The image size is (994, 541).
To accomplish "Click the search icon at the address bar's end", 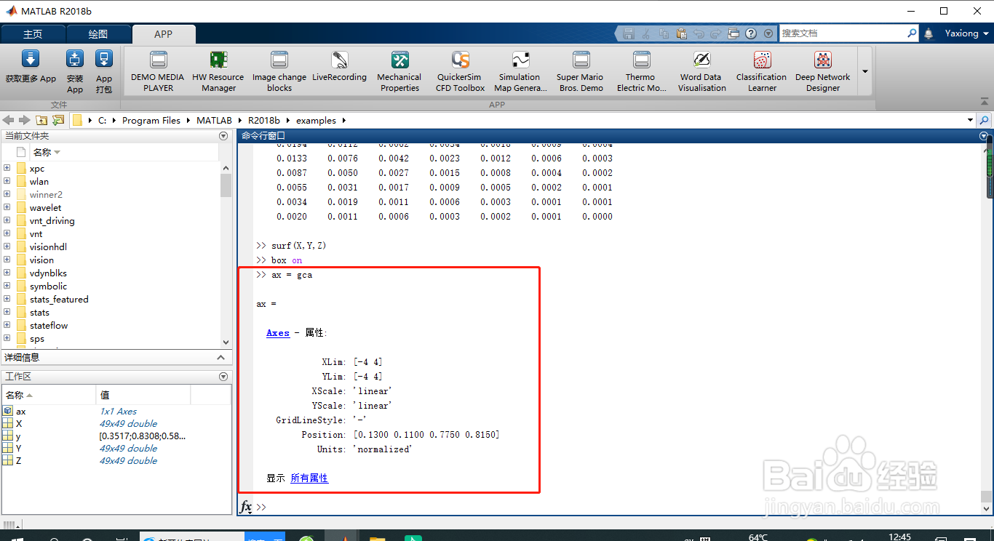I will point(985,120).
